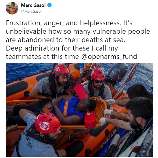Viewport: 158px width, 158px height.
Task: Click the Open Arms logo on front helmet
Action: click(x=44, y=126)
